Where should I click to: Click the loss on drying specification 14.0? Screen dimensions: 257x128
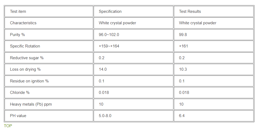103,69
